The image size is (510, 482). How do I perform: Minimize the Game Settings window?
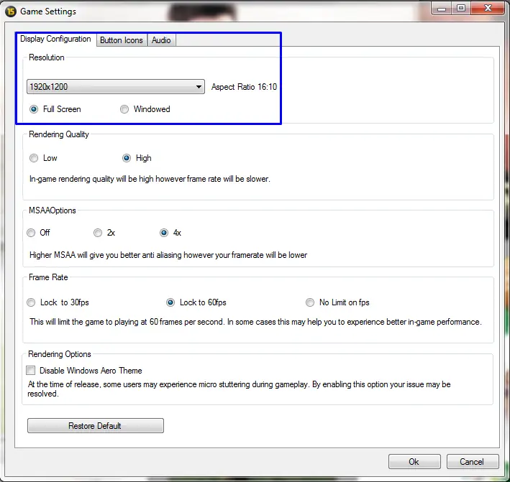(x=442, y=9)
